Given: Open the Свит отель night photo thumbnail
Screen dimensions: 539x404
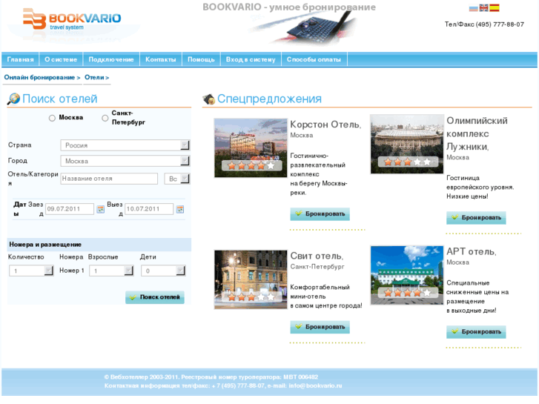Looking at the screenshot, I should click(251, 279).
